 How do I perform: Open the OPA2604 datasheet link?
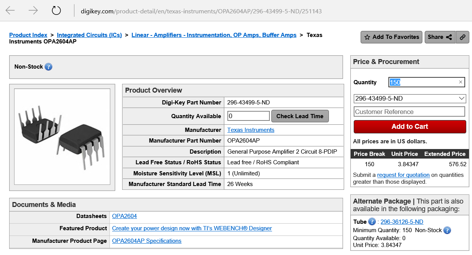(x=124, y=216)
